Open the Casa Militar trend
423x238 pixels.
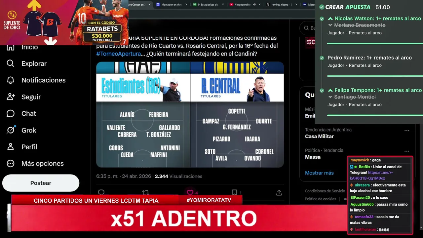pos(319,136)
